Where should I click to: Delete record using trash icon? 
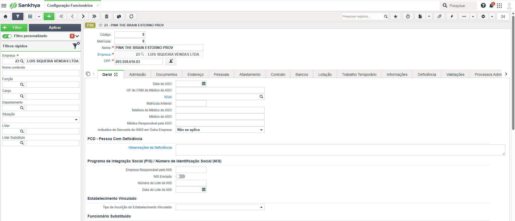coord(107,16)
